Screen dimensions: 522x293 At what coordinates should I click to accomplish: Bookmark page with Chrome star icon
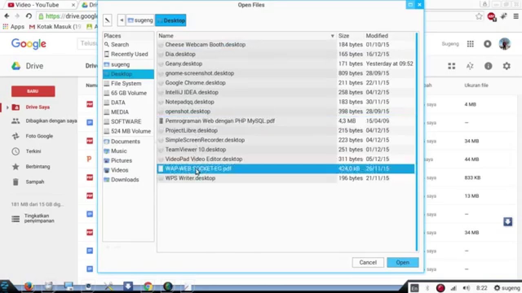coord(479,16)
